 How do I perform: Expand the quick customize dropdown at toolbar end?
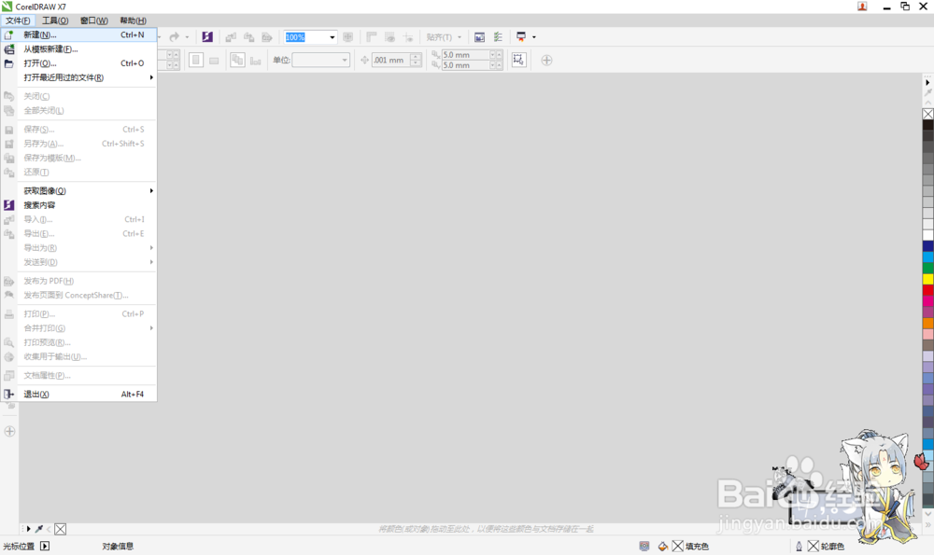click(x=535, y=36)
